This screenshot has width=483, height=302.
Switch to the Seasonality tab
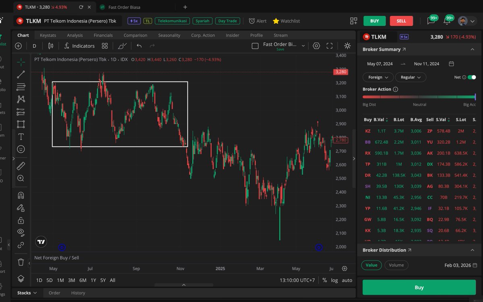pyautogui.click(x=169, y=35)
